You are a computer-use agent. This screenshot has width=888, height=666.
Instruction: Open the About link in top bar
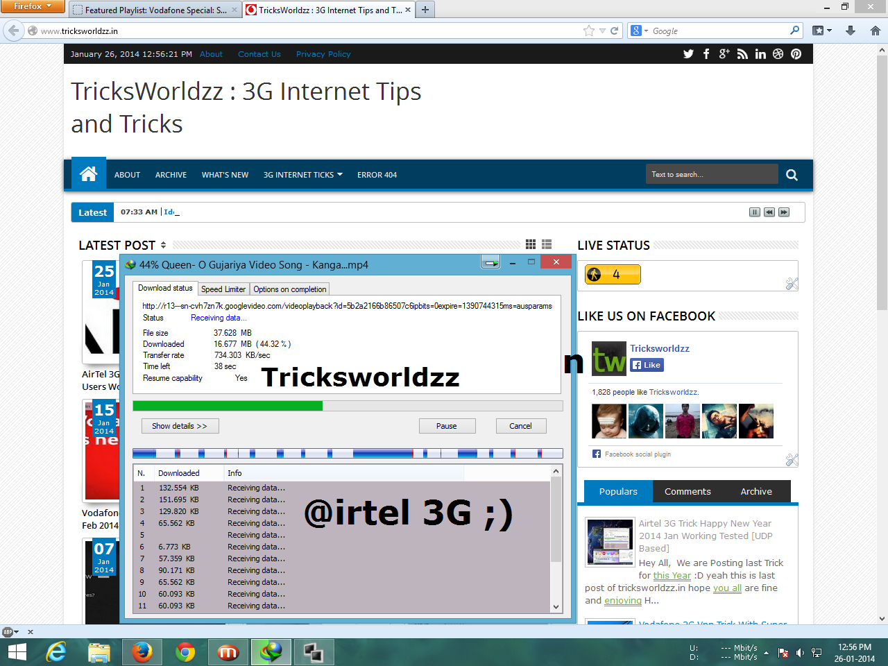point(211,54)
